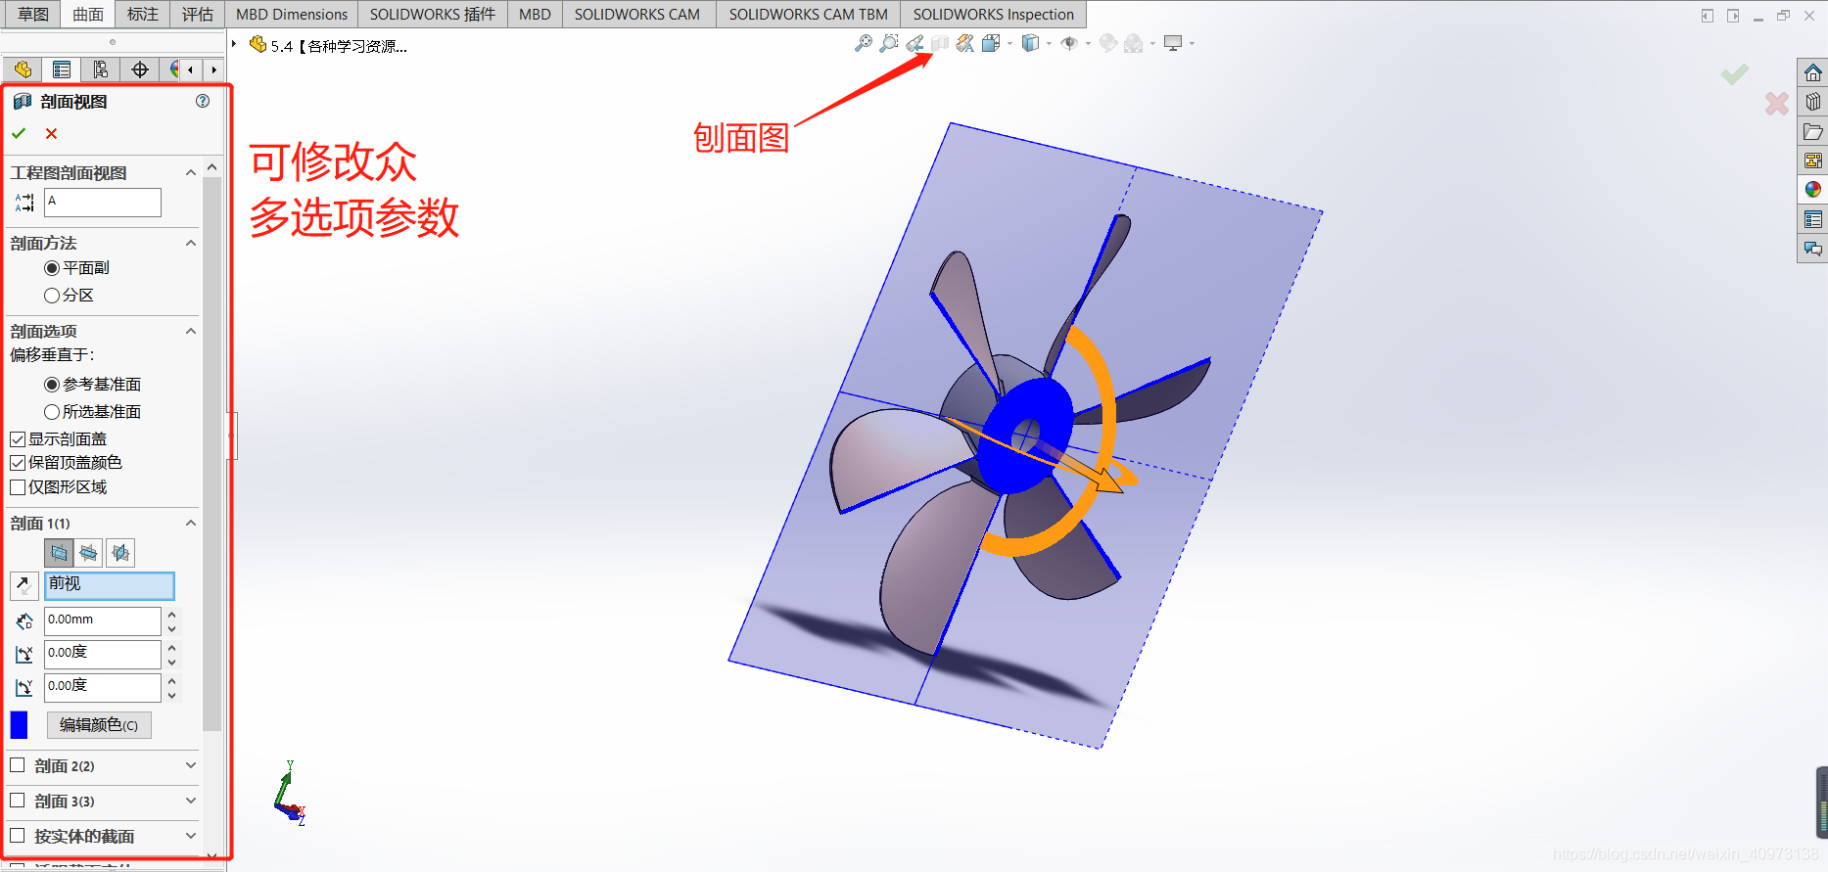Open SOLIDWORKS Forum in task pane

[1813, 249]
